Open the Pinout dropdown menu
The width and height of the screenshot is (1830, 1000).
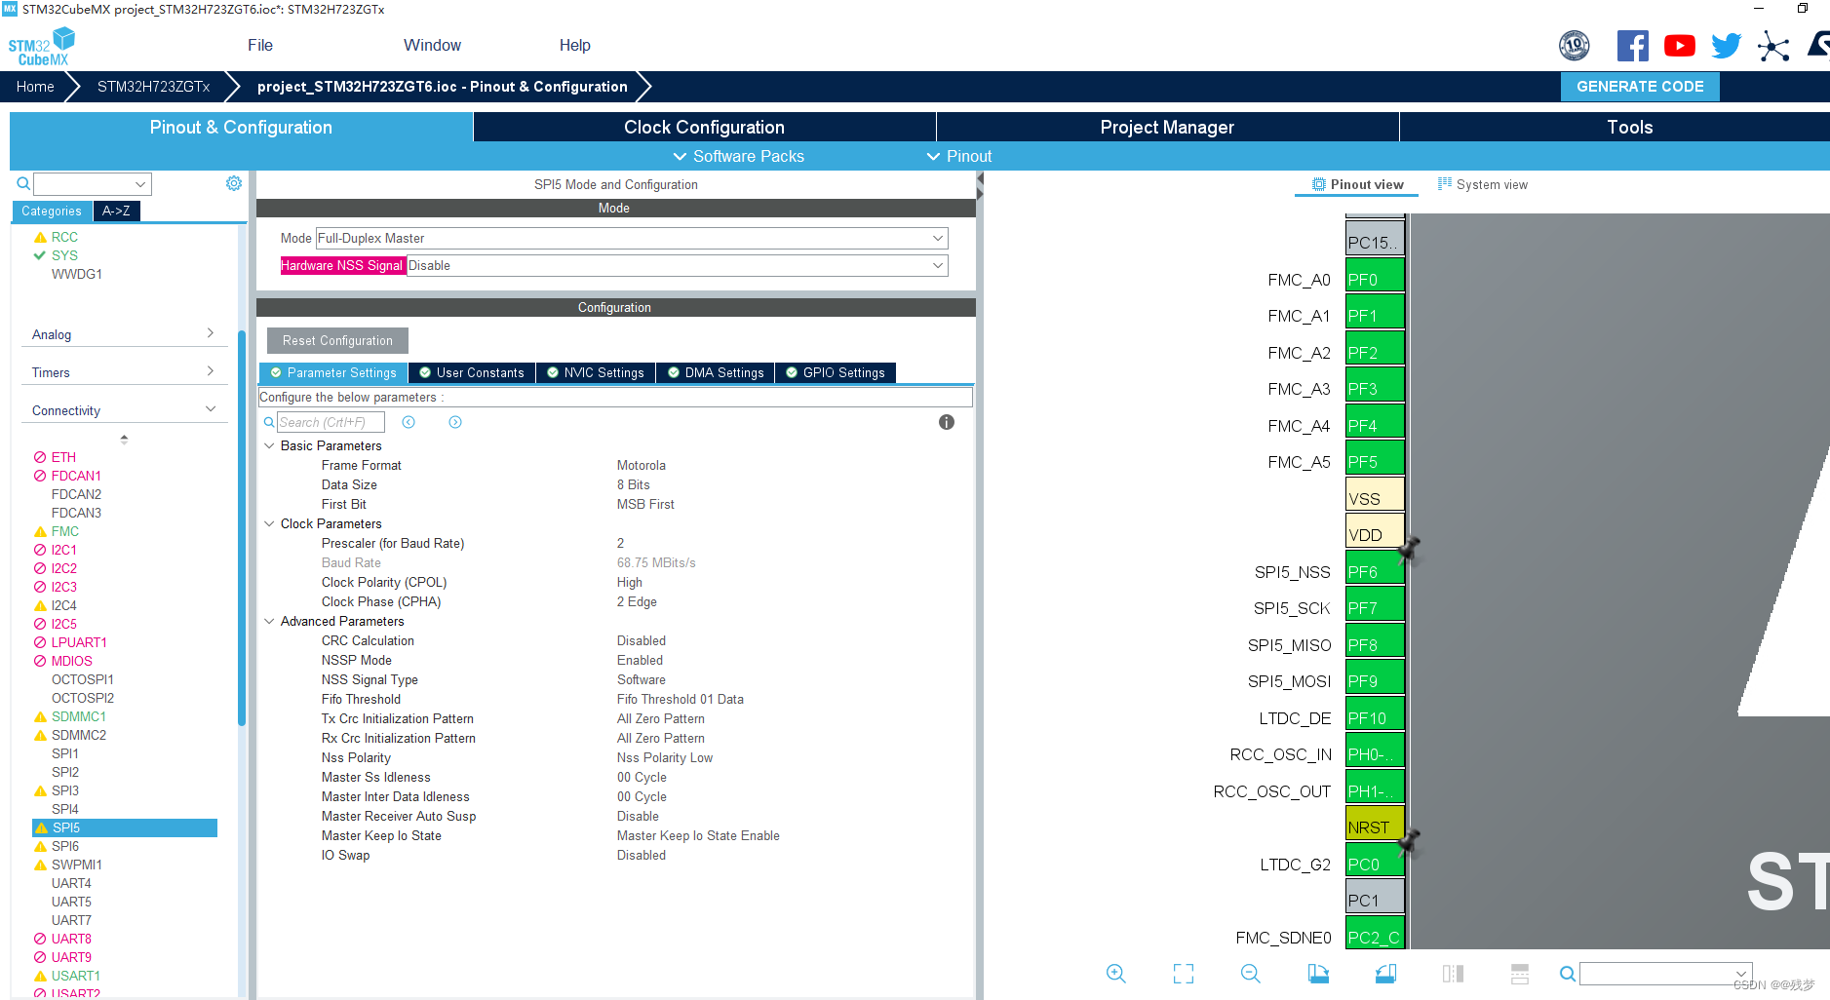958,156
